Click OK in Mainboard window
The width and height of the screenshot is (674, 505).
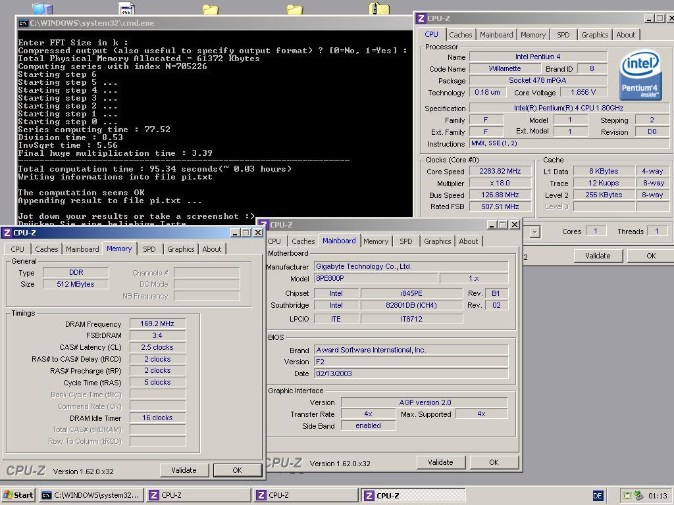(494, 462)
